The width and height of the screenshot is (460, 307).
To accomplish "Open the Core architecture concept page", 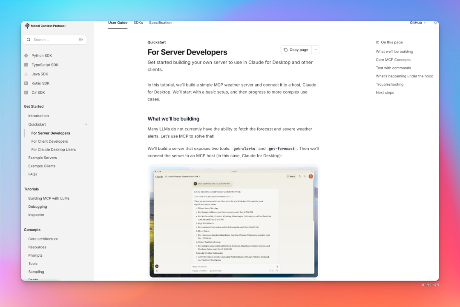I will click(43, 239).
